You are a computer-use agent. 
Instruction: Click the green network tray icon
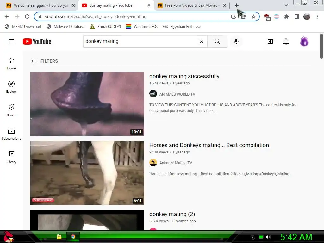click(261, 237)
